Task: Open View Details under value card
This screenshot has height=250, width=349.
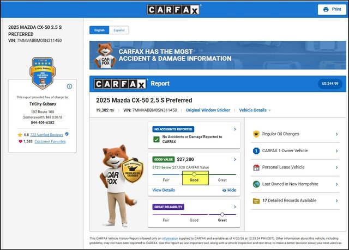Action: [x=164, y=190]
